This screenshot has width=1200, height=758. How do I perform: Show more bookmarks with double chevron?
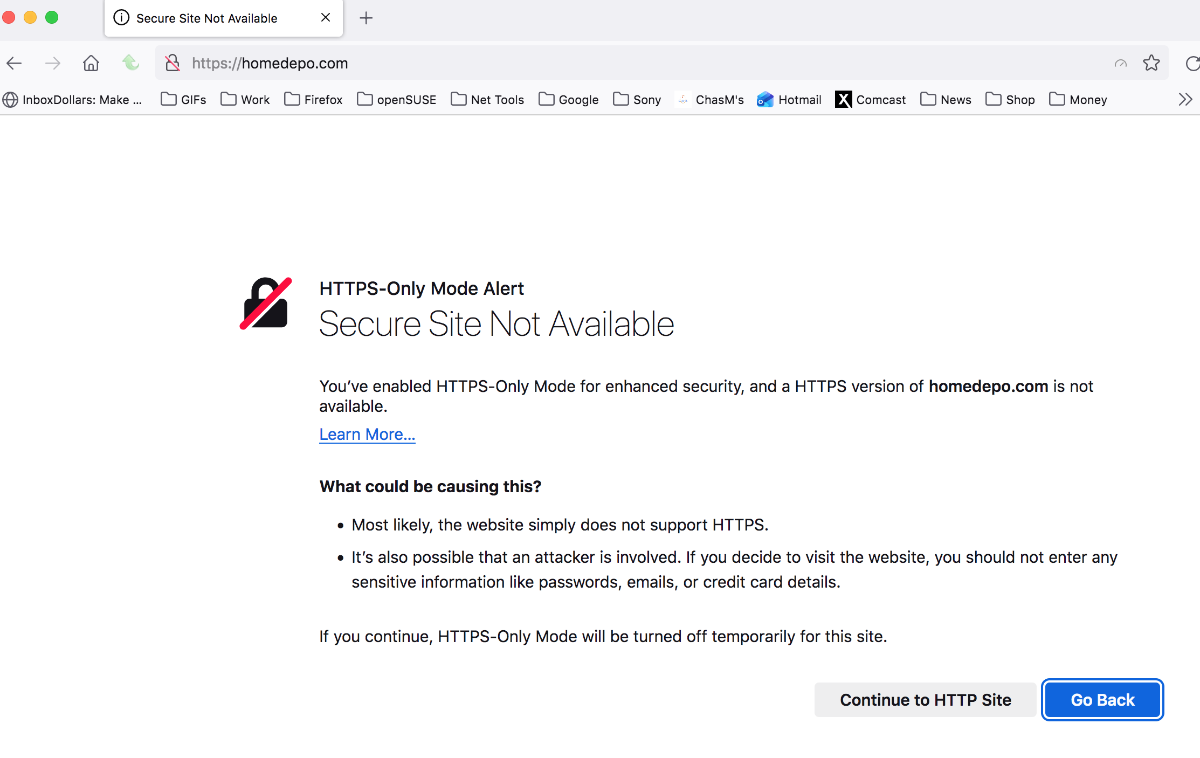[x=1185, y=100]
